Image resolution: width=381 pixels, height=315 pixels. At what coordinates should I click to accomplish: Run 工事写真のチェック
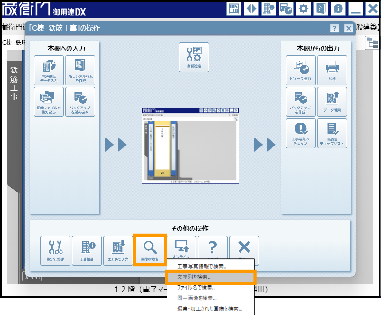pyautogui.click(x=301, y=133)
